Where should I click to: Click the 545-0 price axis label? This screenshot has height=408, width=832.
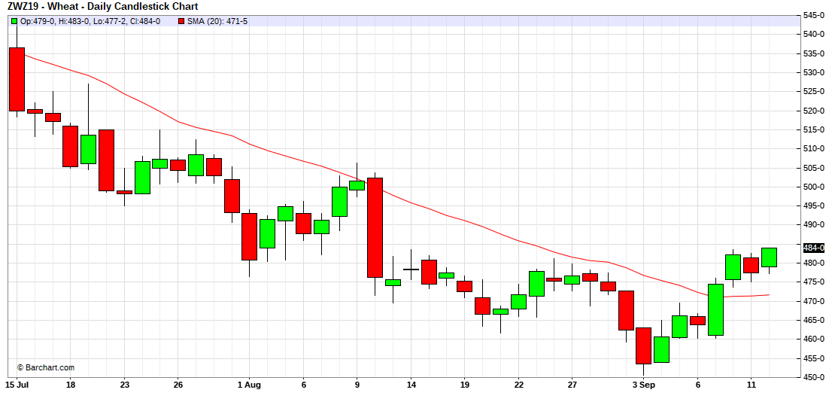pos(814,15)
